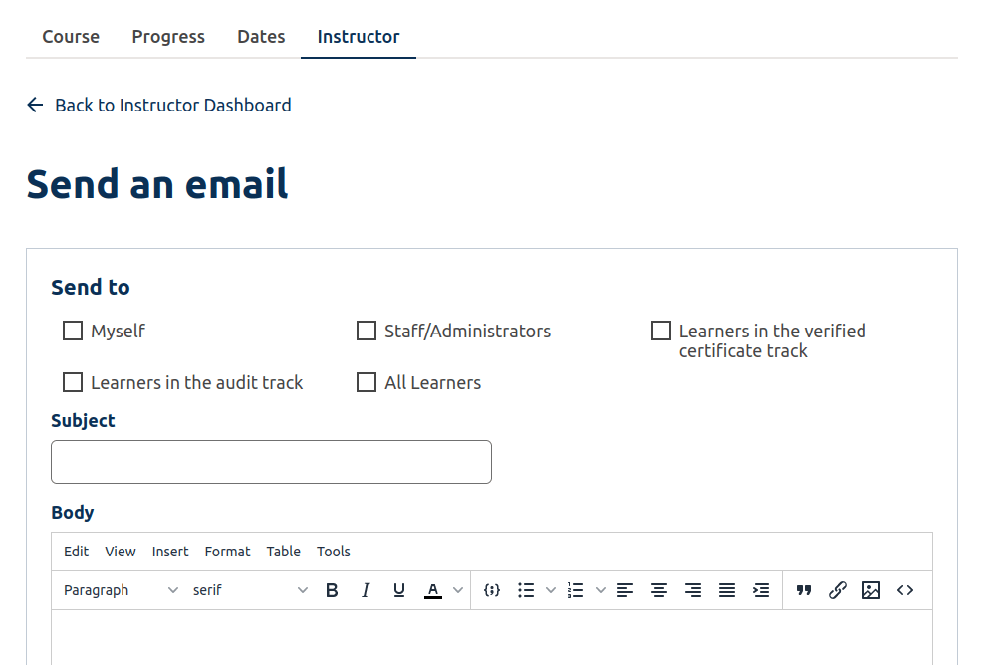Go back to the Instructor Dashboard

click(x=158, y=105)
